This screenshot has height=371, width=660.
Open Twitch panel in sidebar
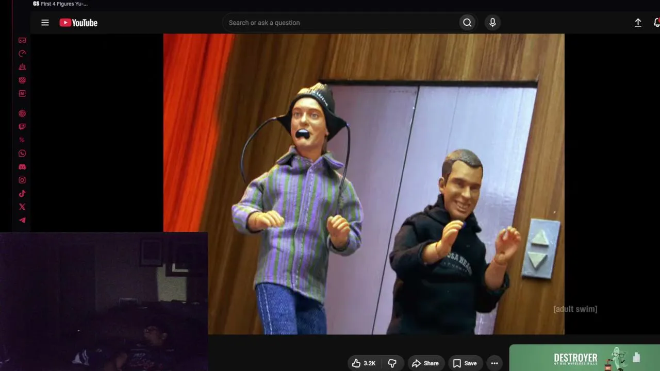tap(22, 127)
